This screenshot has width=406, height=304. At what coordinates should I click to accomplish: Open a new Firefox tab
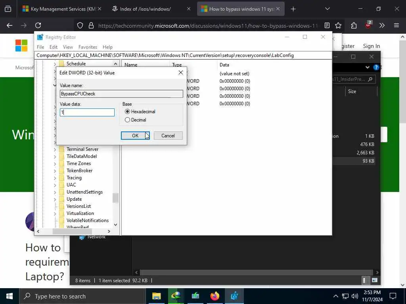(x=293, y=9)
